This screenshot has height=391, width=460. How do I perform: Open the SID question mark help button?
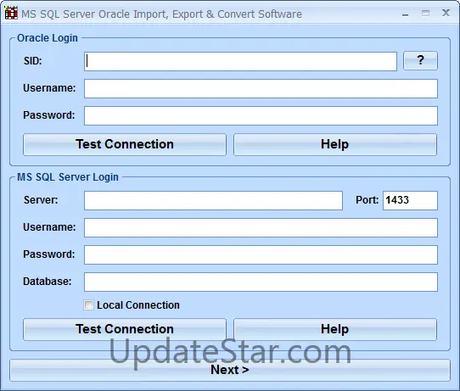coord(420,61)
